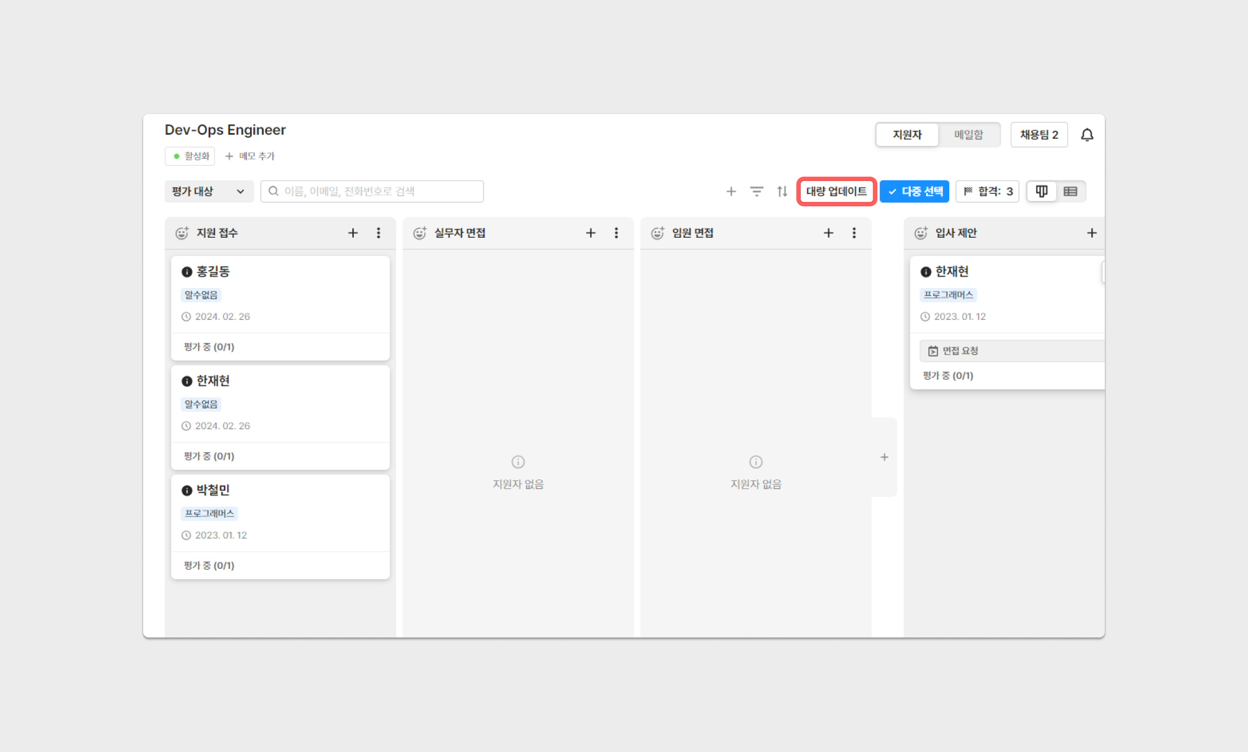1248x752 pixels.
Task: Switch to the 메일함 tab
Action: click(x=968, y=135)
